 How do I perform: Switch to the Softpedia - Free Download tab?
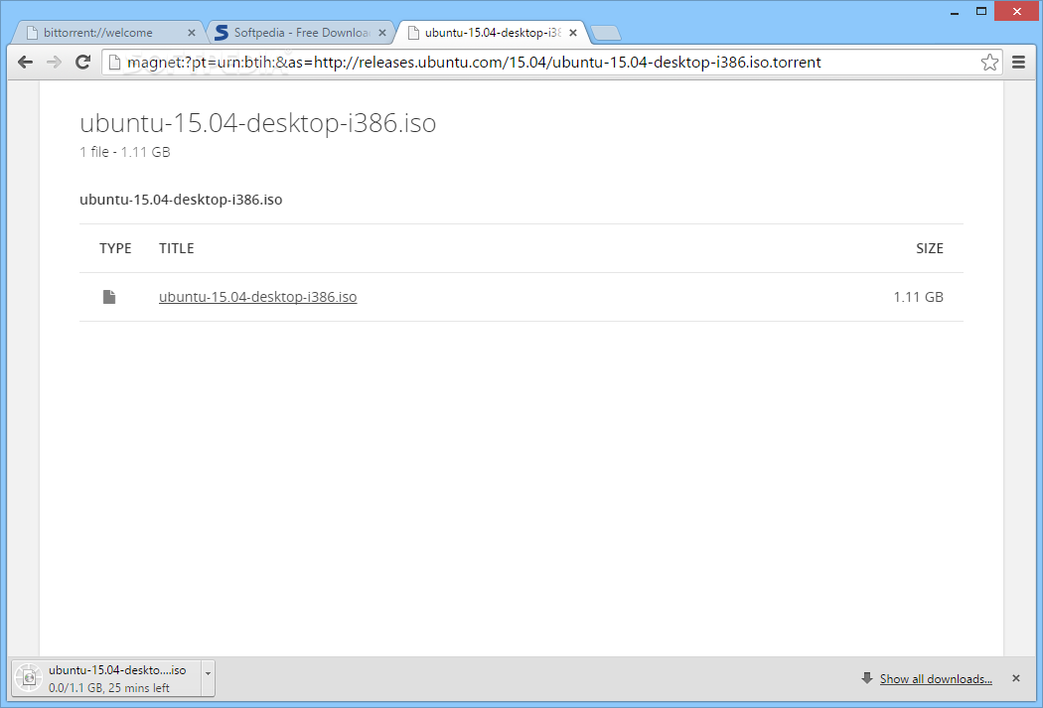coord(301,33)
